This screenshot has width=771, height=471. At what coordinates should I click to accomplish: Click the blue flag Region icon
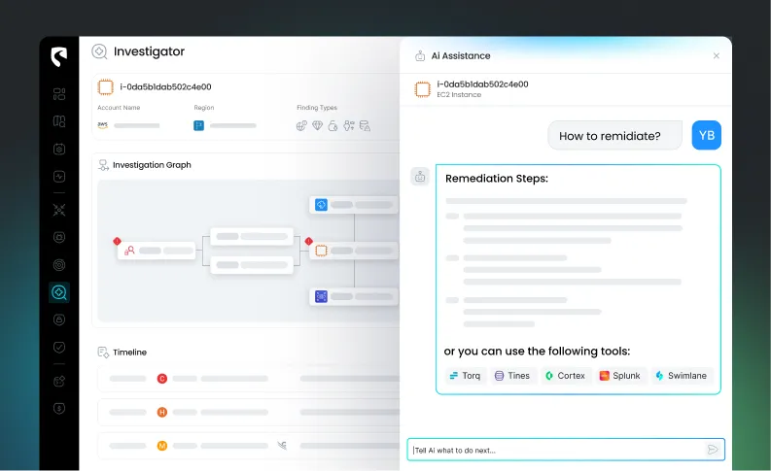pos(198,125)
